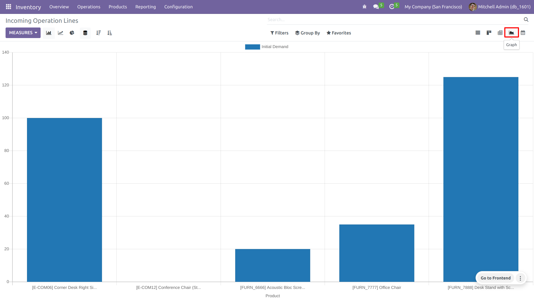
Task: Sort chart in ascending order
Action: (110, 33)
